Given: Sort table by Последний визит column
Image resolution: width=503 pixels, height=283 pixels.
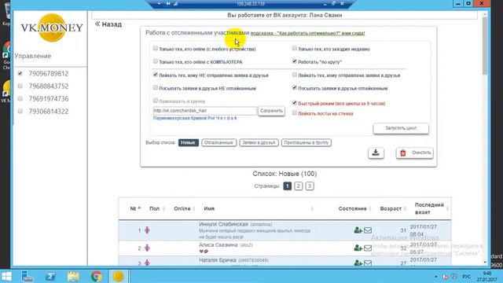Looking at the screenshot, I should (x=431, y=208).
